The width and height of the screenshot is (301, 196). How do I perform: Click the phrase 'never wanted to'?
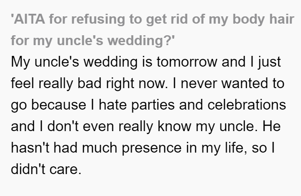click(233, 83)
